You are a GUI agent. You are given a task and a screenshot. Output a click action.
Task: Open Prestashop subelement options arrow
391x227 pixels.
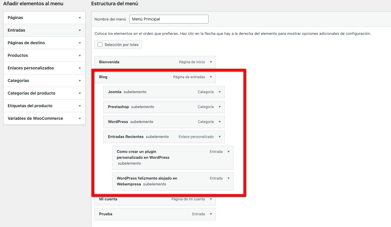pyautogui.click(x=220, y=107)
